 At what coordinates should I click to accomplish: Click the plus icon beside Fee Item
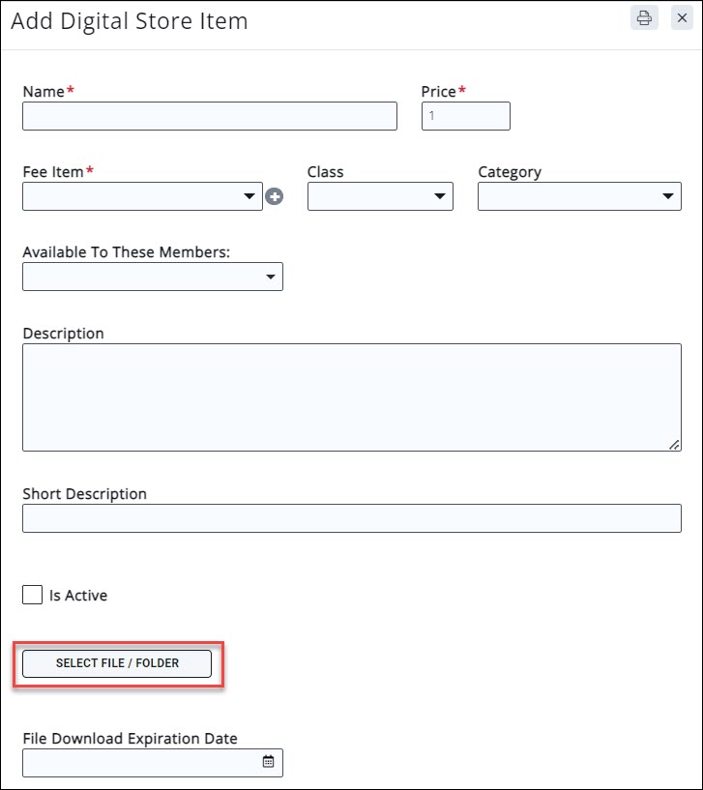click(x=276, y=195)
